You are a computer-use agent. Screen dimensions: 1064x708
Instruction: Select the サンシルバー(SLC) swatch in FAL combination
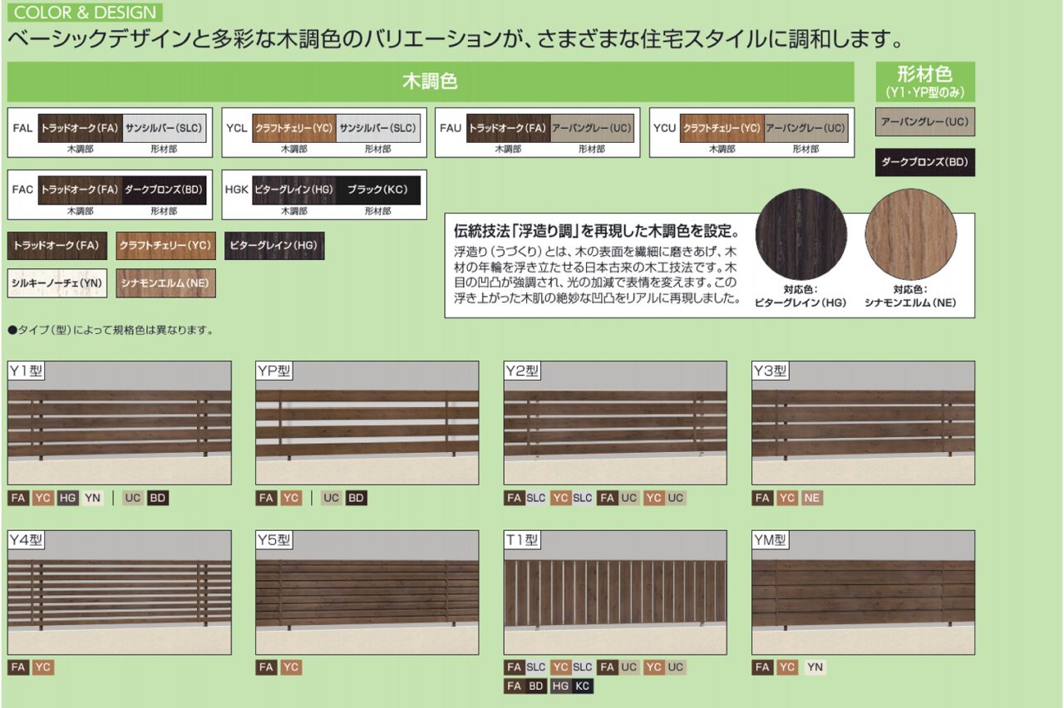pyautogui.click(x=165, y=129)
